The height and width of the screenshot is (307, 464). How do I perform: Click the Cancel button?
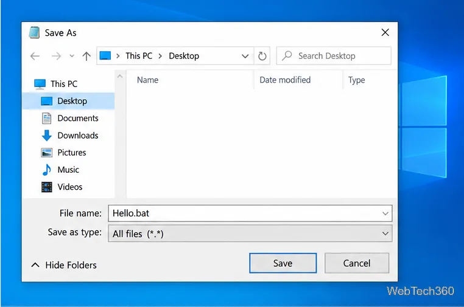click(357, 263)
